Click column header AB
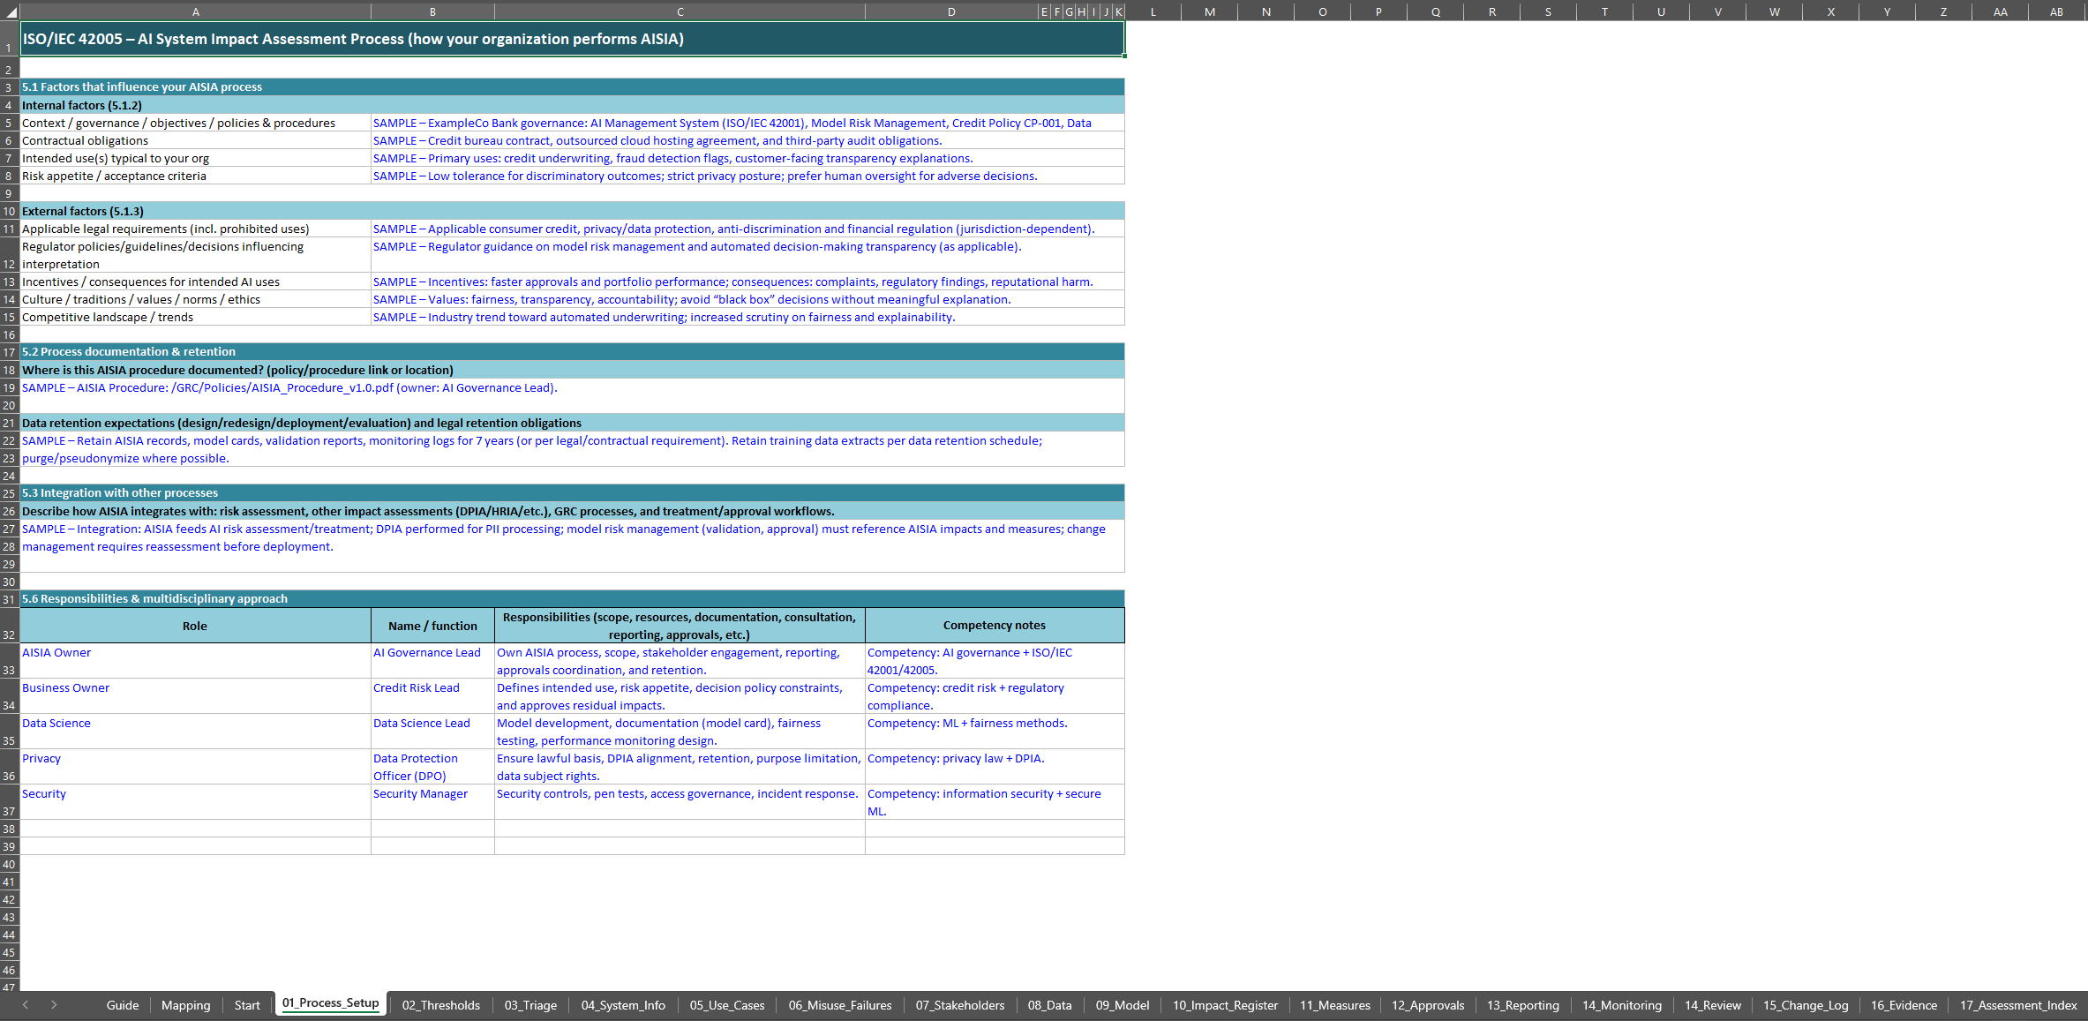 point(2055,11)
